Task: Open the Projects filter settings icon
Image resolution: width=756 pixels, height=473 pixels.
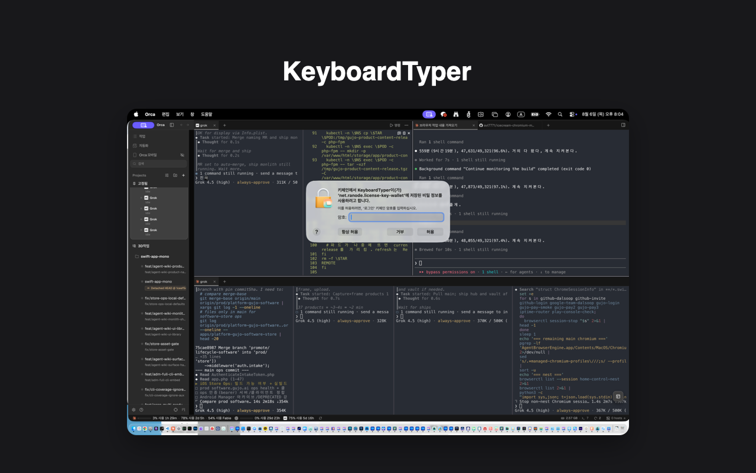Action: 167,176
